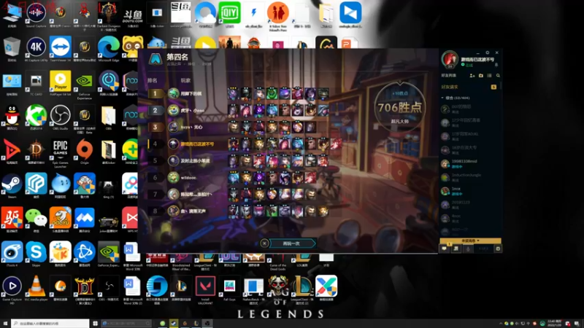
Task: Open settings gear in client title bar
Action: [x=488, y=52]
